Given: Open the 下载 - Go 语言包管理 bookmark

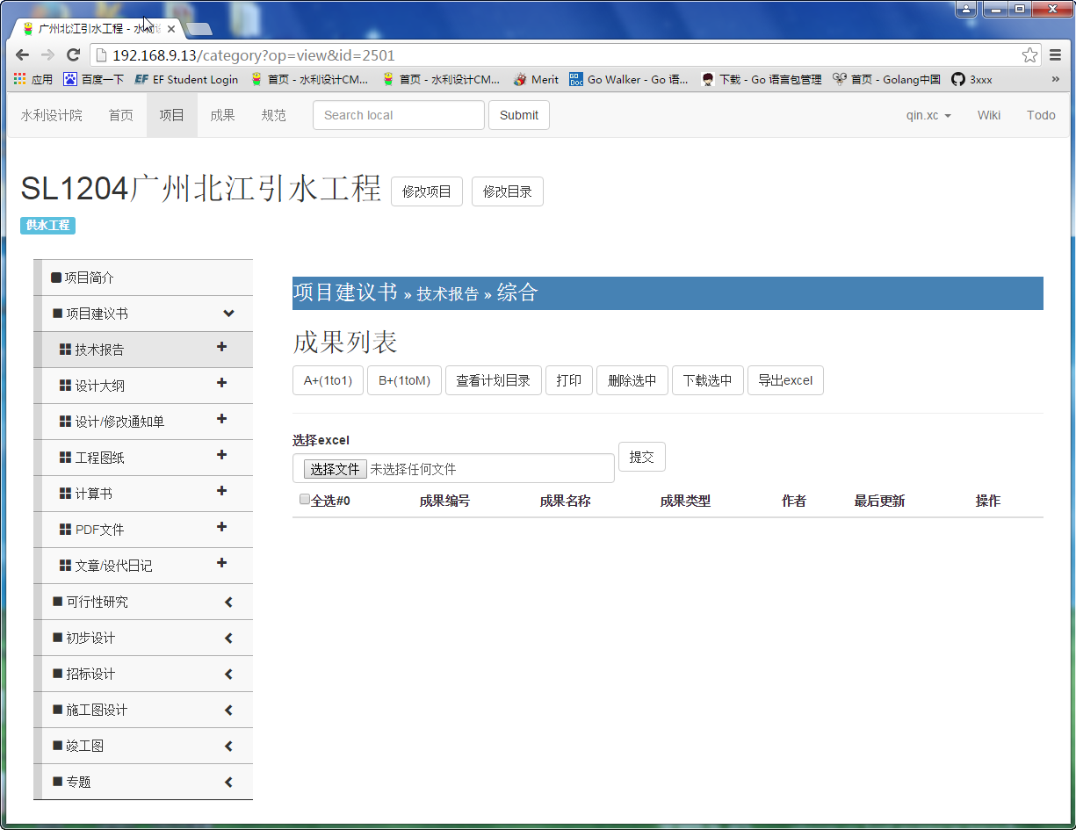Looking at the screenshot, I should tap(762, 79).
